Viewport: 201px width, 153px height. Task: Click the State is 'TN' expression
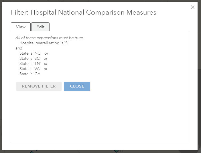(30, 63)
